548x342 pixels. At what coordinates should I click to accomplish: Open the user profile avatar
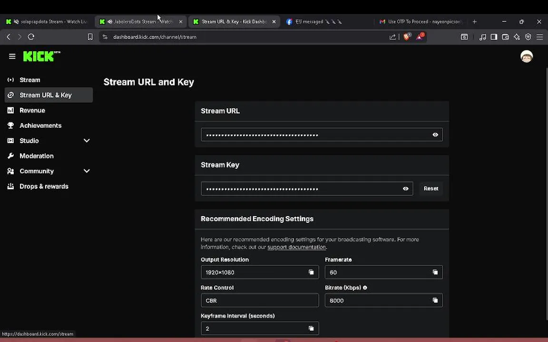[x=526, y=57]
